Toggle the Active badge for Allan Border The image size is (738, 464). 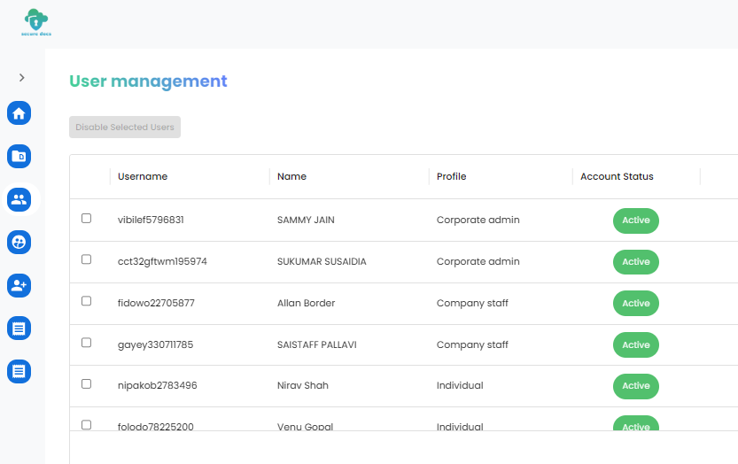(x=636, y=304)
